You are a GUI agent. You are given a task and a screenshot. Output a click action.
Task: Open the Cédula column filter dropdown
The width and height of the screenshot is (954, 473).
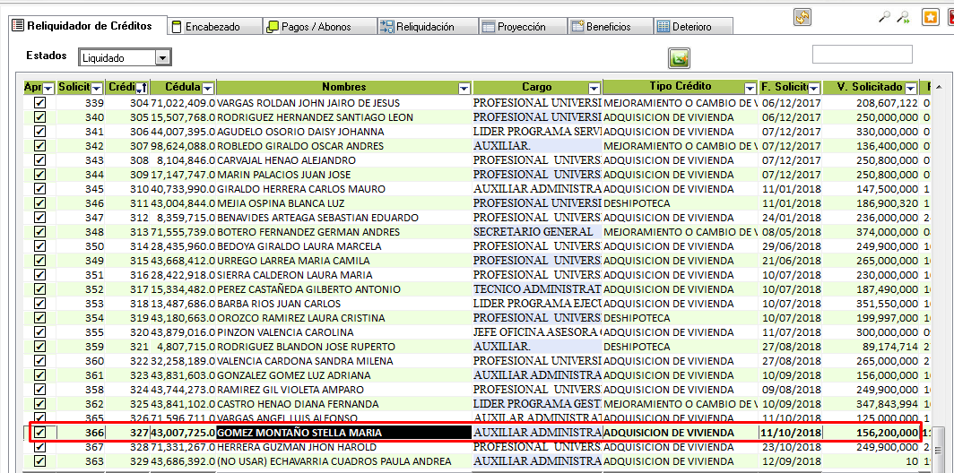(208, 88)
